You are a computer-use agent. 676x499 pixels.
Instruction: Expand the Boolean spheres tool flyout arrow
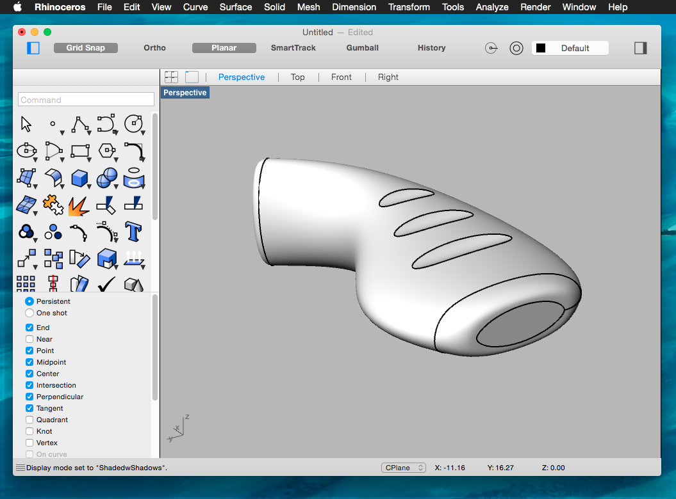115,187
